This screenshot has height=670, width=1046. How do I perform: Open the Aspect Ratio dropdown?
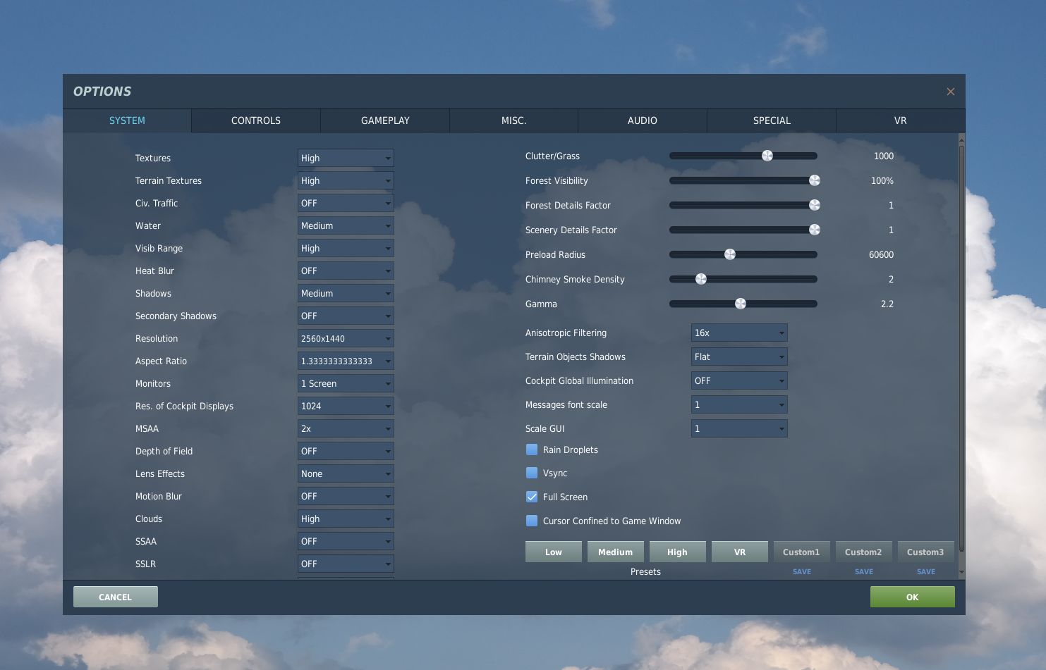[346, 361]
